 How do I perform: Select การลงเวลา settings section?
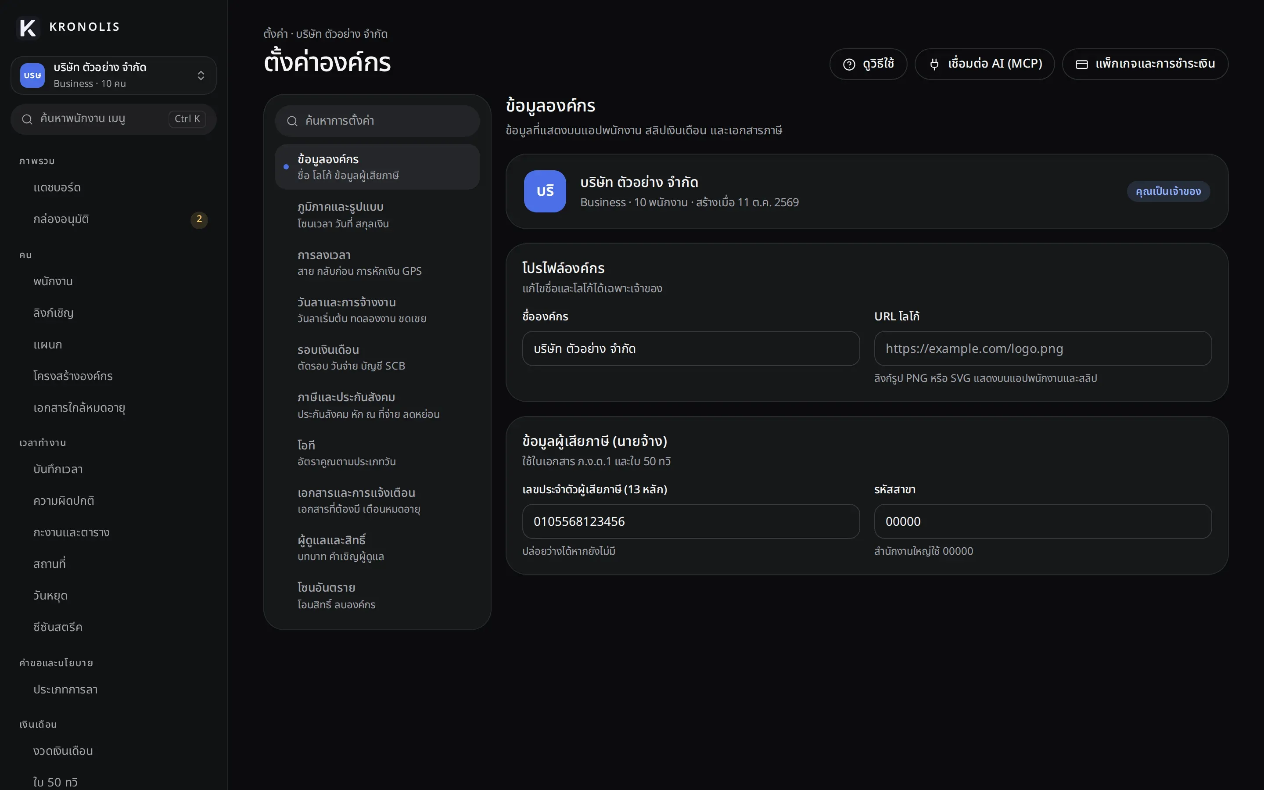pyautogui.click(x=377, y=262)
